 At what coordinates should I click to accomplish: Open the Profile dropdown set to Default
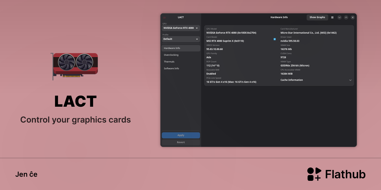tap(181, 39)
